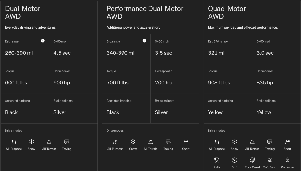Click All-Terrain icon in Quad-Motor card
Viewport: 301px width, 171px height.
[252, 142]
